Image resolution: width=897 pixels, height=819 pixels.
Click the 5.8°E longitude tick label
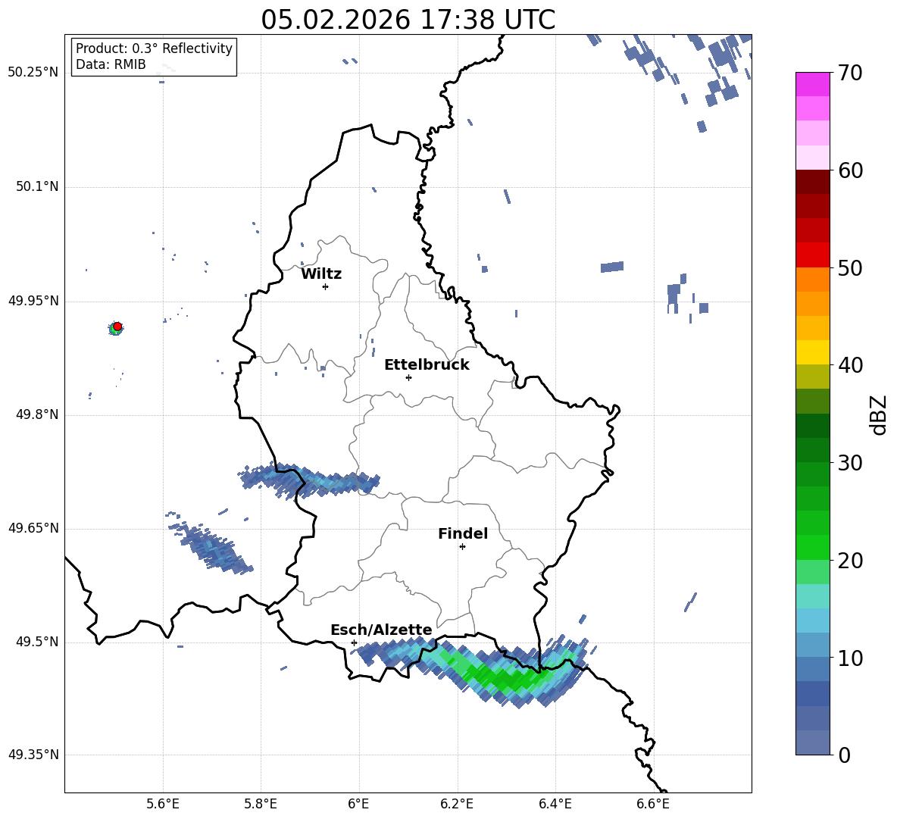[261, 804]
